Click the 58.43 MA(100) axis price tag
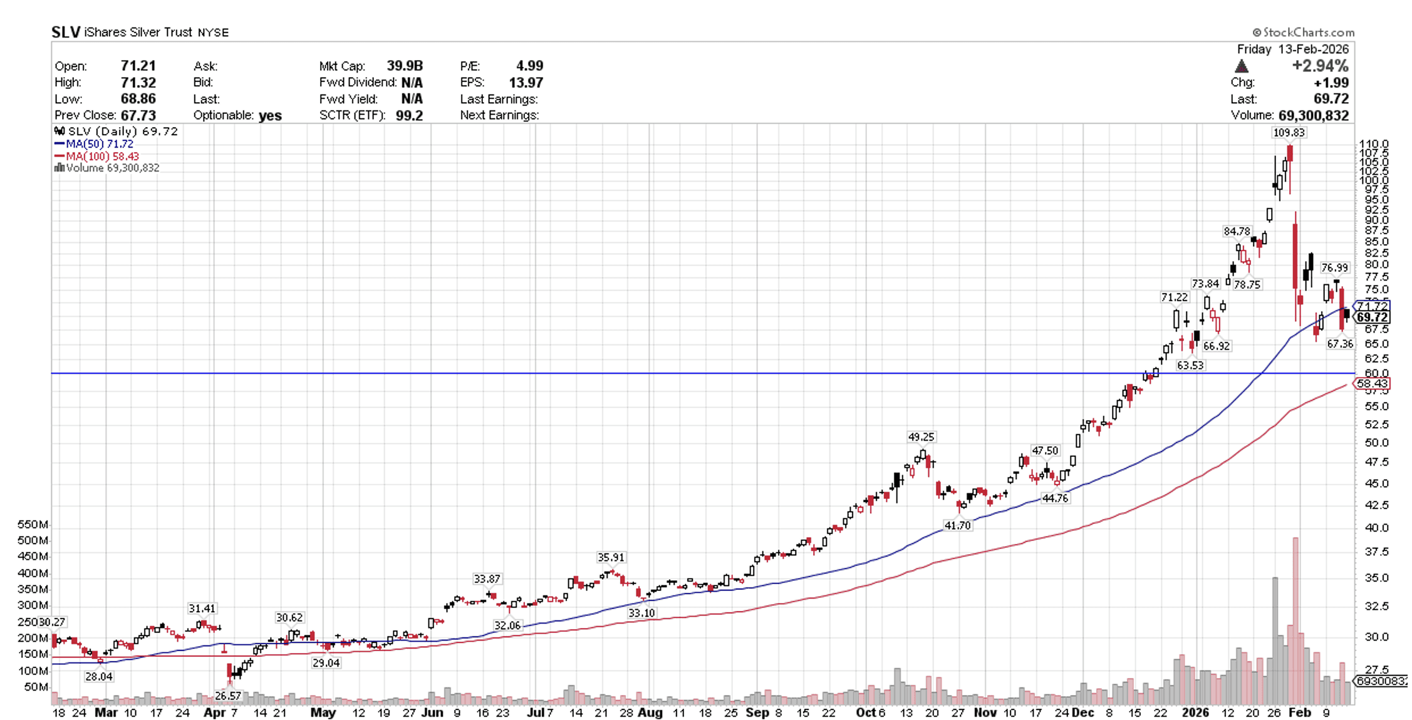1412x720 pixels. 1372,384
